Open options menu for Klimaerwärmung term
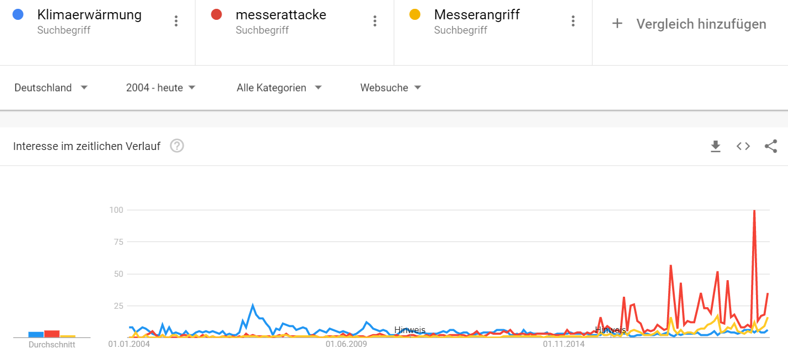 [x=176, y=21]
